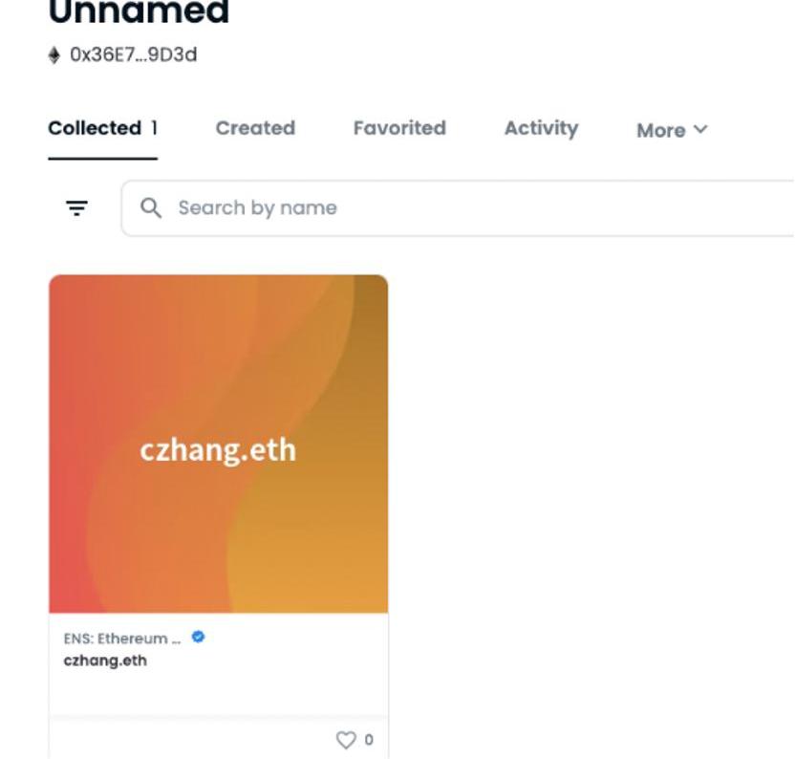
Task: Open the filter options icon
Action: 77,207
